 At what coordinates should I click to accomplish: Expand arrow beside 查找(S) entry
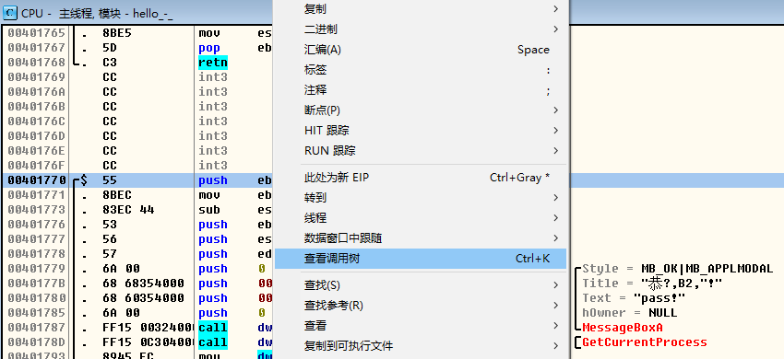point(556,285)
